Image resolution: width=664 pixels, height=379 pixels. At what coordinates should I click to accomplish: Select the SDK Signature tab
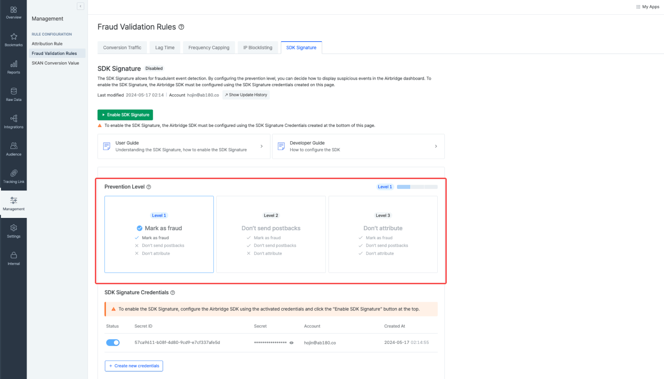click(x=301, y=47)
